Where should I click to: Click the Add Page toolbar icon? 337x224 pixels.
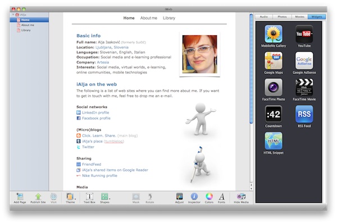click(20, 197)
